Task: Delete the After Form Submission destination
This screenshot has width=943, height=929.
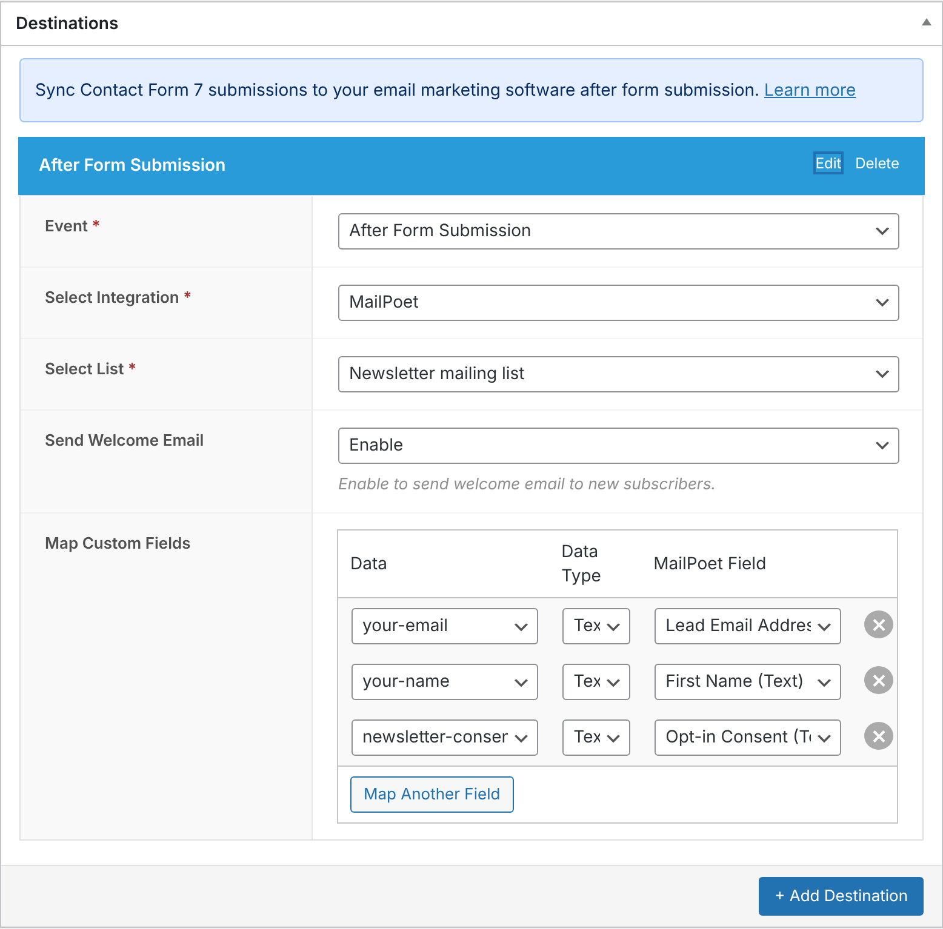Action: coord(877,163)
